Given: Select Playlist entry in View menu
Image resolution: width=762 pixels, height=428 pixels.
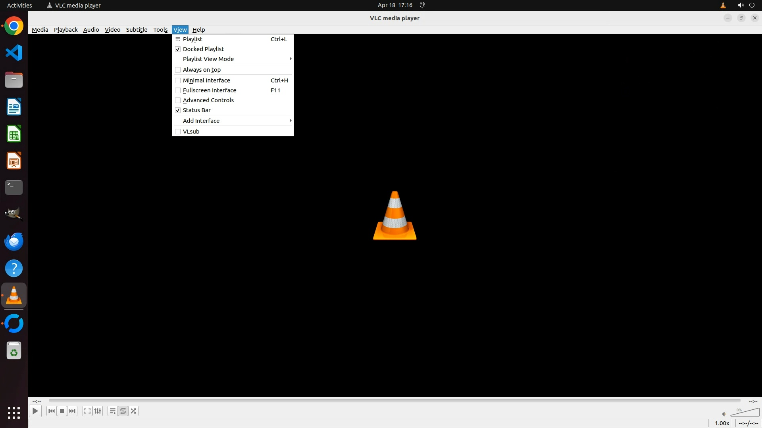Looking at the screenshot, I should coord(193,39).
